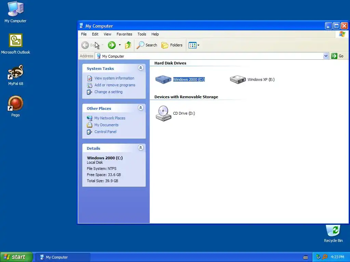Viewport: 350px width, 262px height.
Task: Click the 4:23 PM system clock
Action: (x=337, y=257)
